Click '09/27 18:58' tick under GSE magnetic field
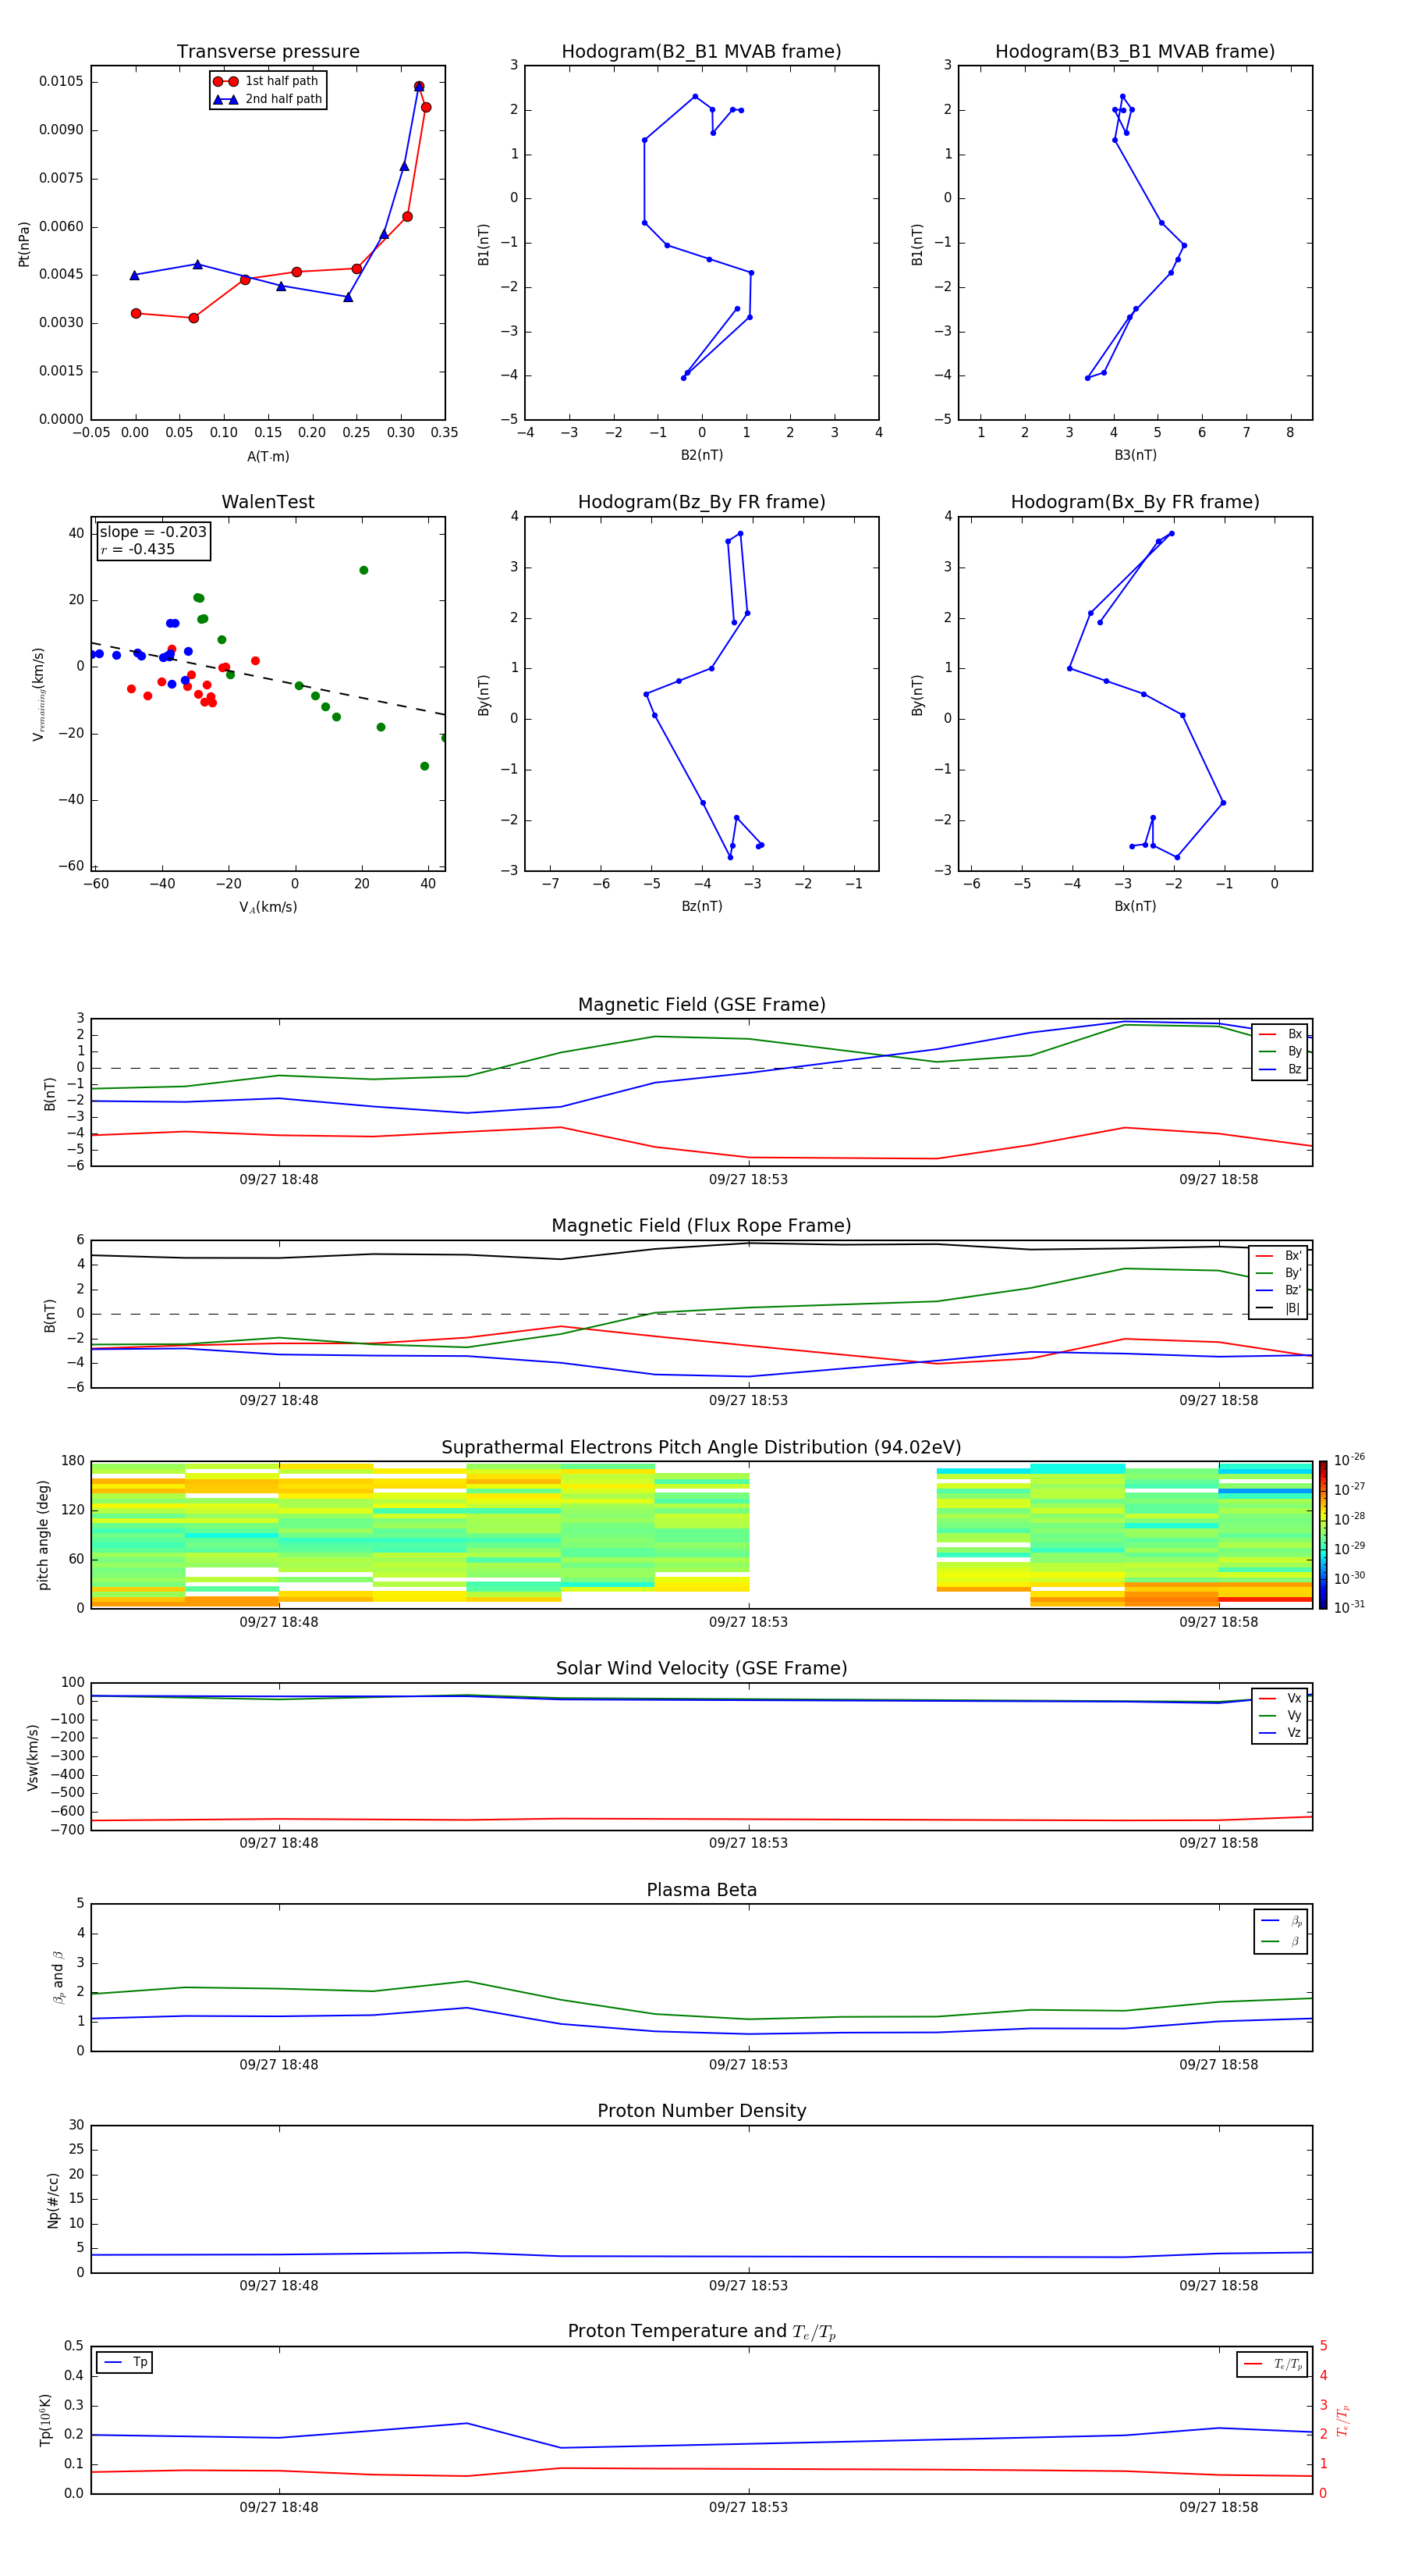This screenshot has height=2576, width=1404. (x=1218, y=1180)
